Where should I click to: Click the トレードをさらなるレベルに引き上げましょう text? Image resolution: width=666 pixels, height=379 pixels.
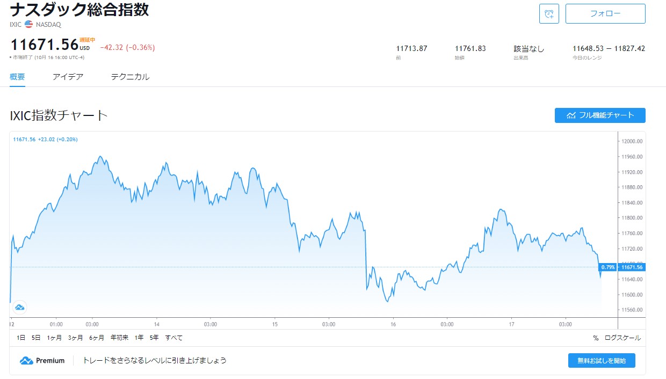tap(155, 361)
